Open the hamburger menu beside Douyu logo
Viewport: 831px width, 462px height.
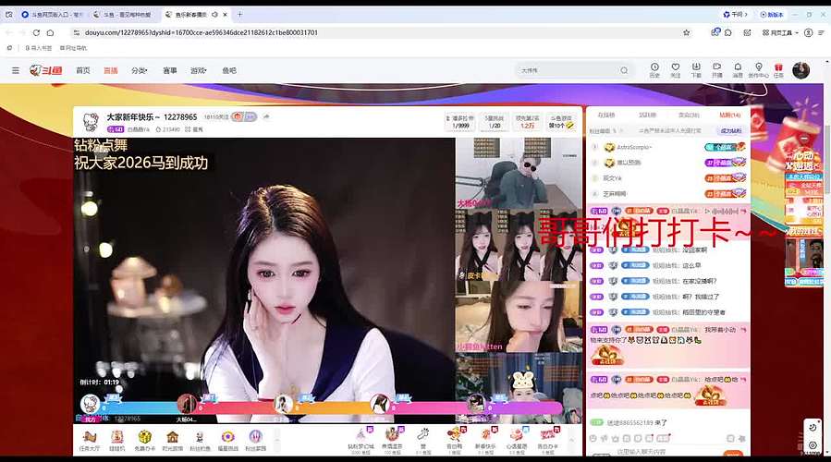16,70
